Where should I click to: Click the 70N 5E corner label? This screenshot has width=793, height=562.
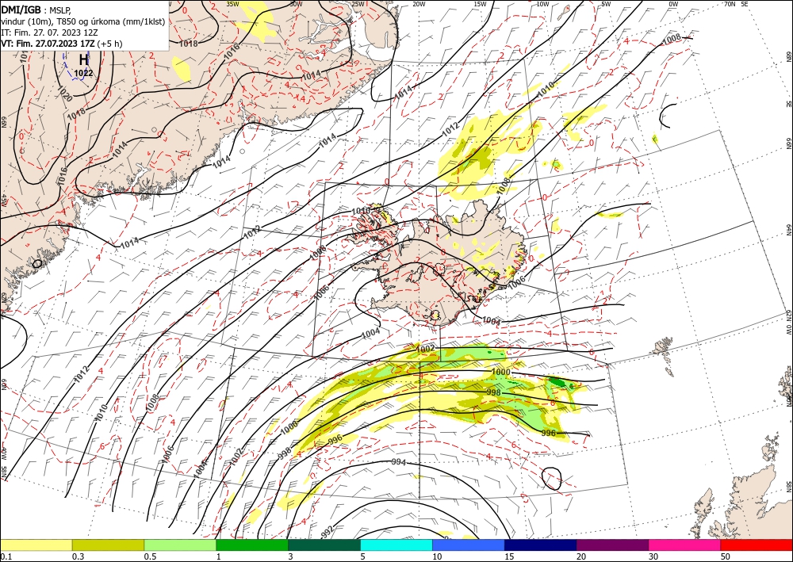736,4
